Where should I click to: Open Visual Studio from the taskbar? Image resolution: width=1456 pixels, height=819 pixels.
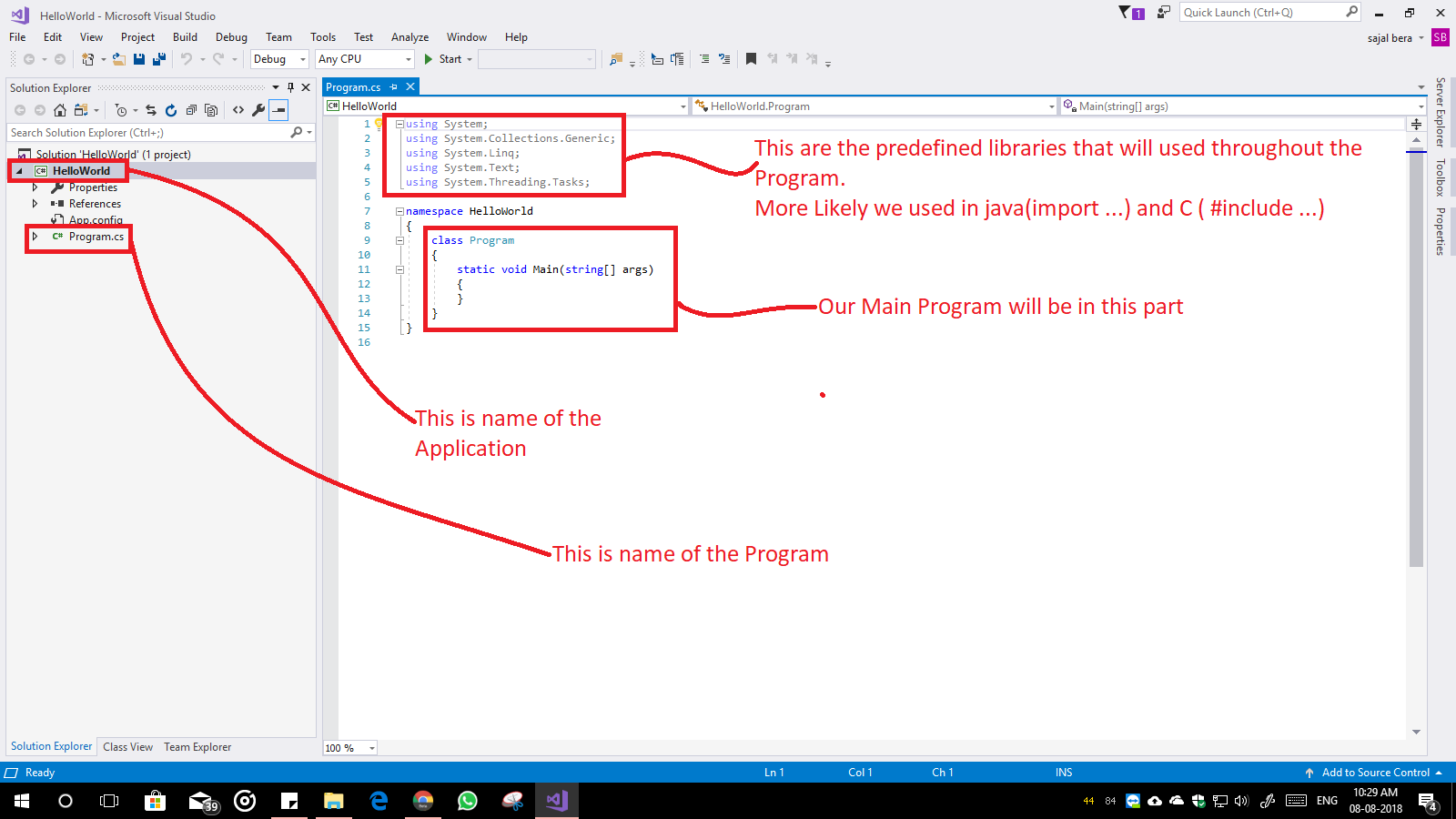pyautogui.click(x=556, y=801)
